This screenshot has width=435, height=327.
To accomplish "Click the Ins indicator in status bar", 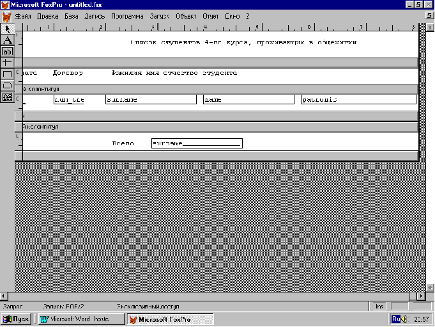I will (x=379, y=307).
